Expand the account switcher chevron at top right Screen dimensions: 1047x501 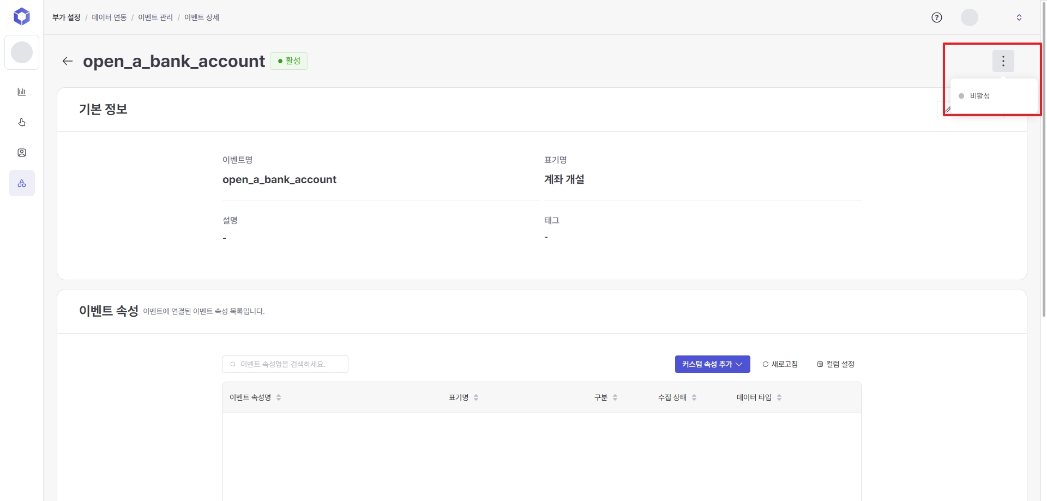point(1019,17)
